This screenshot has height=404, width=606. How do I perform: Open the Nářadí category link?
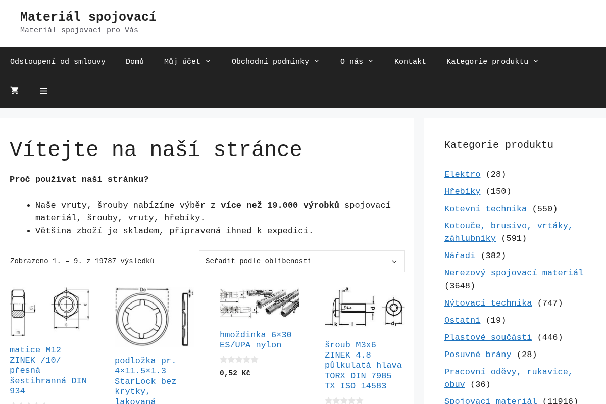tap(460, 256)
